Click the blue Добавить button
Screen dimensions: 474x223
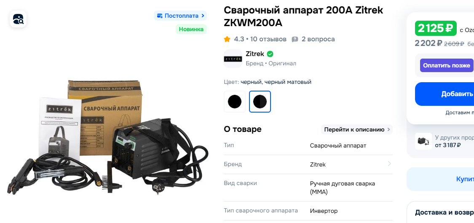pyautogui.click(x=445, y=94)
